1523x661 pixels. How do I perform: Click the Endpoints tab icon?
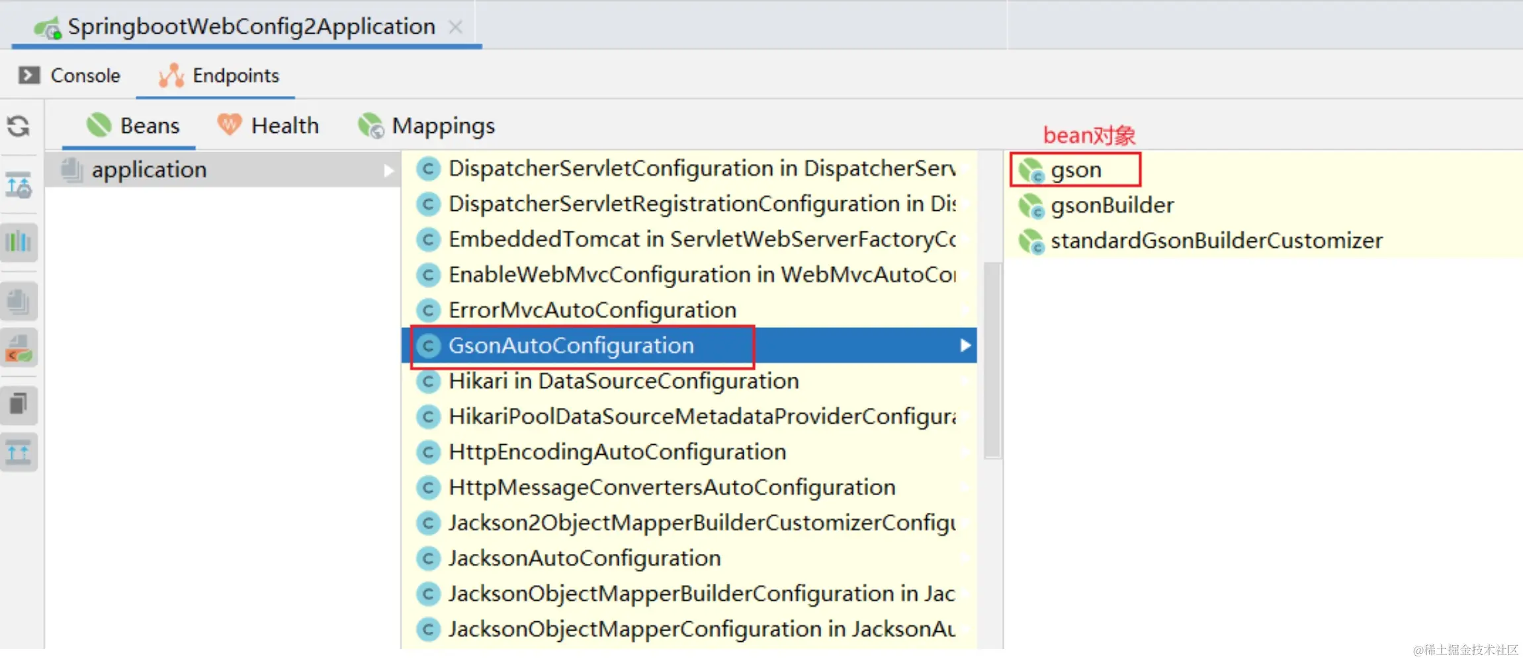coord(171,75)
